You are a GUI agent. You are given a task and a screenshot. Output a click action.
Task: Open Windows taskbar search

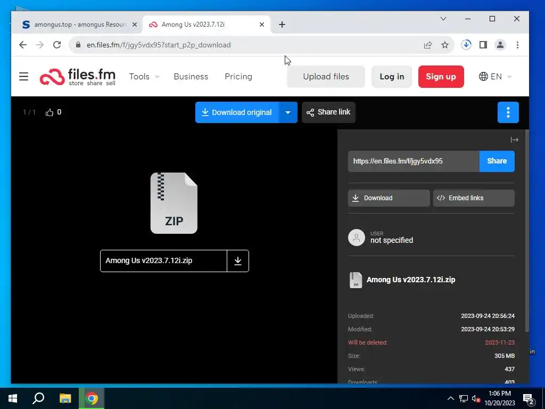point(38,398)
